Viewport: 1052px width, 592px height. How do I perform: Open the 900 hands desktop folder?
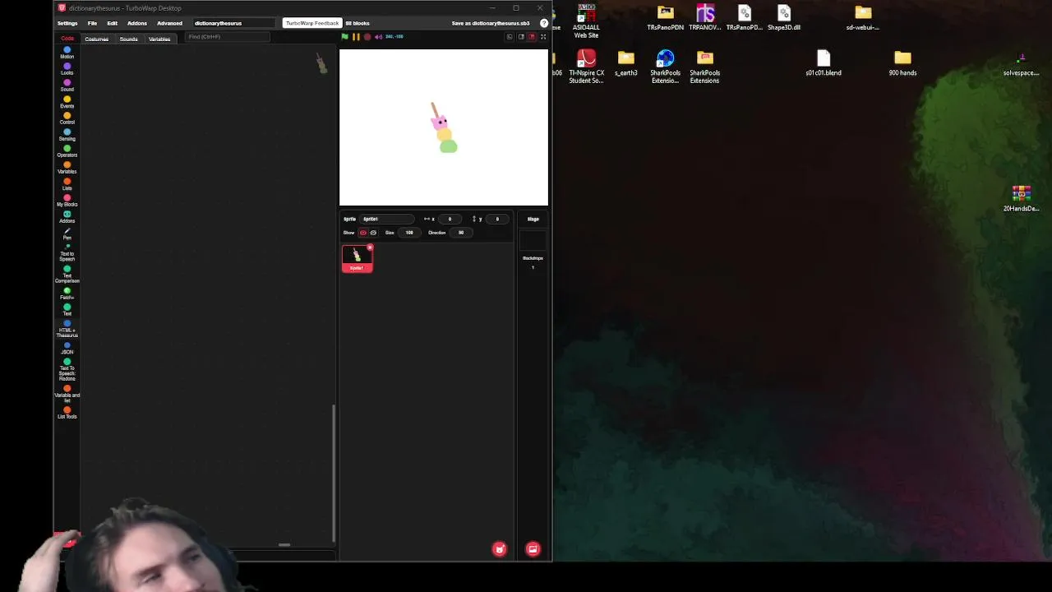click(902, 63)
